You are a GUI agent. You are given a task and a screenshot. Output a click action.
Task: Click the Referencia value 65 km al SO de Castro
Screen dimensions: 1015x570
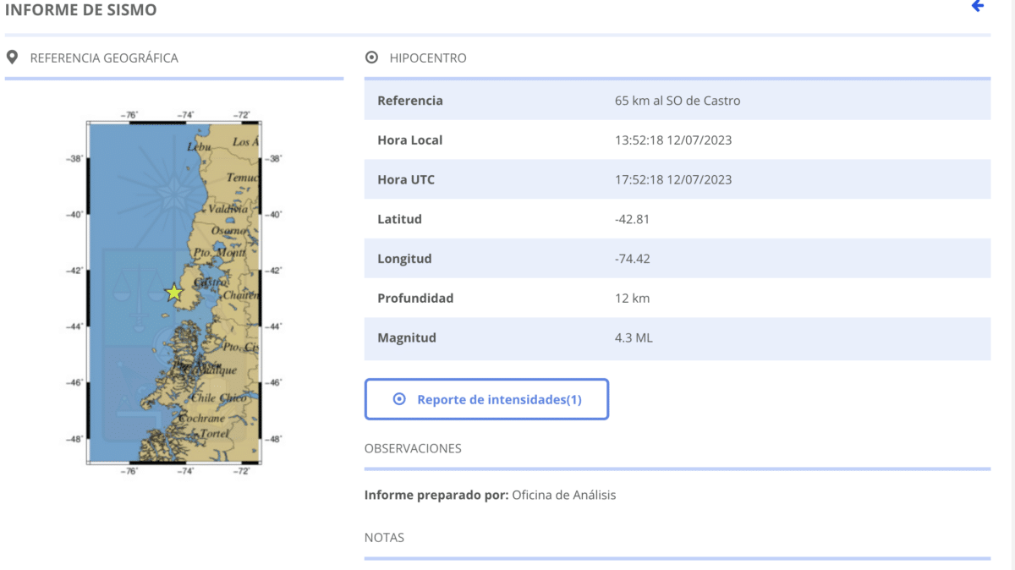point(678,101)
